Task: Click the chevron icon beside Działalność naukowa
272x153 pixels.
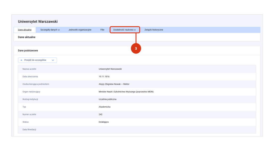Action: 135,30
